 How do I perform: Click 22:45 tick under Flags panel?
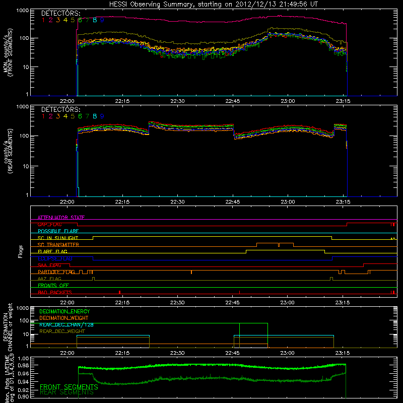click(232, 303)
